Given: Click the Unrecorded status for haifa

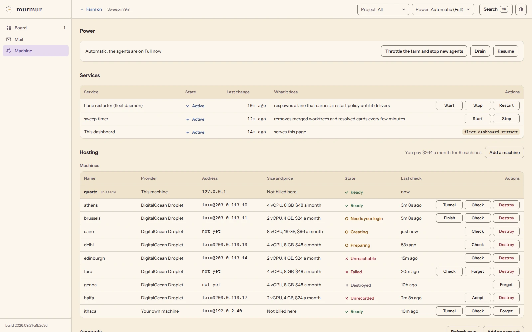Looking at the screenshot, I should coord(359,298).
